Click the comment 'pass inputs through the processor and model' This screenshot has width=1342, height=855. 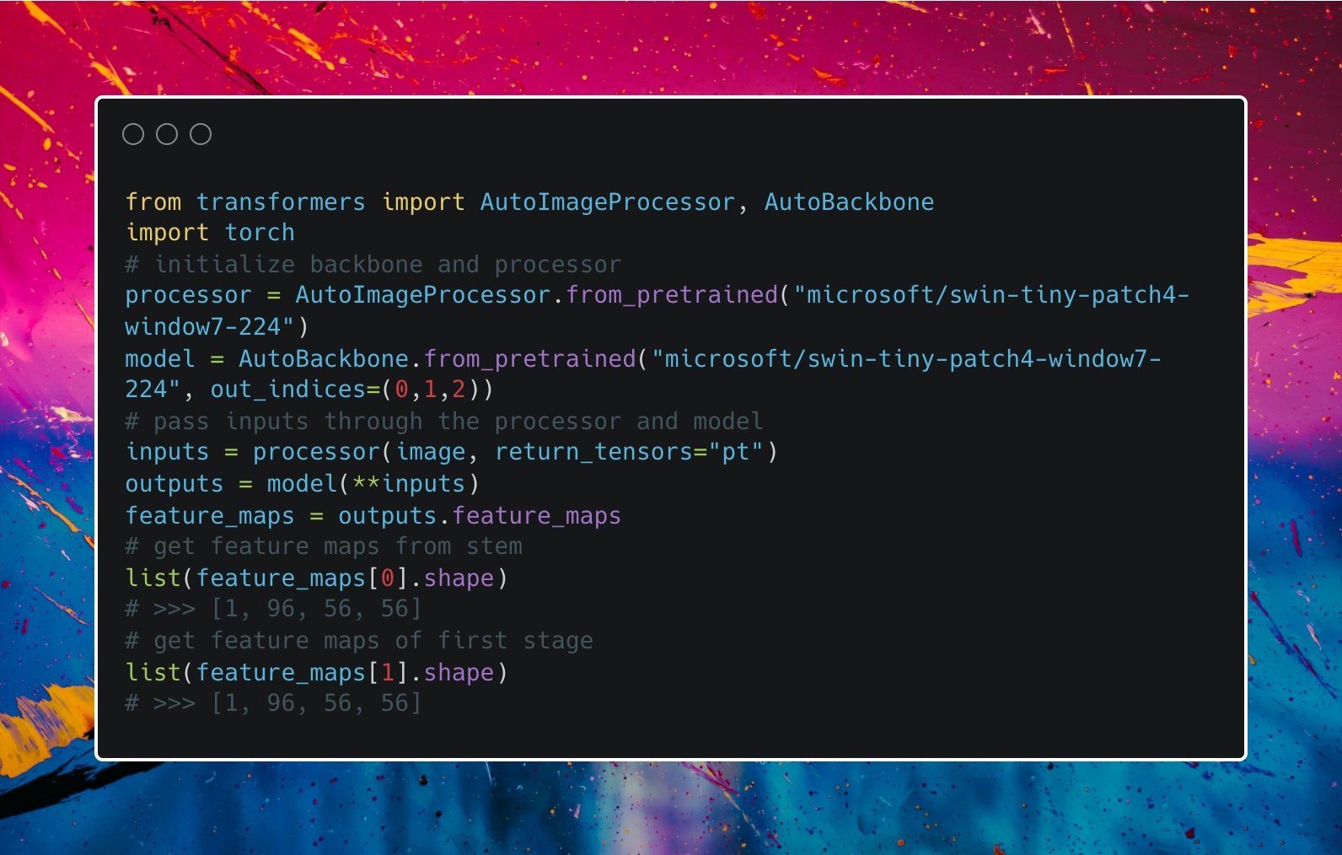click(443, 421)
